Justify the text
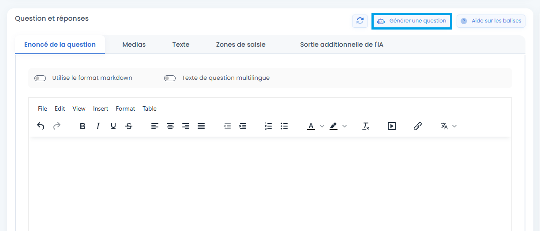The width and height of the screenshot is (540, 231). point(201,126)
